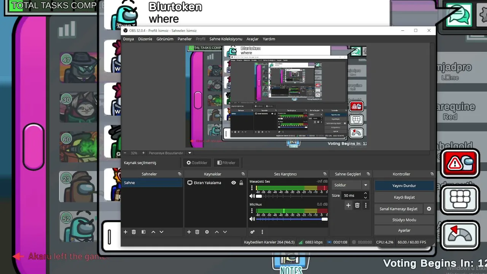Move source up in Kaynaklar toolbar

(217, 232)
